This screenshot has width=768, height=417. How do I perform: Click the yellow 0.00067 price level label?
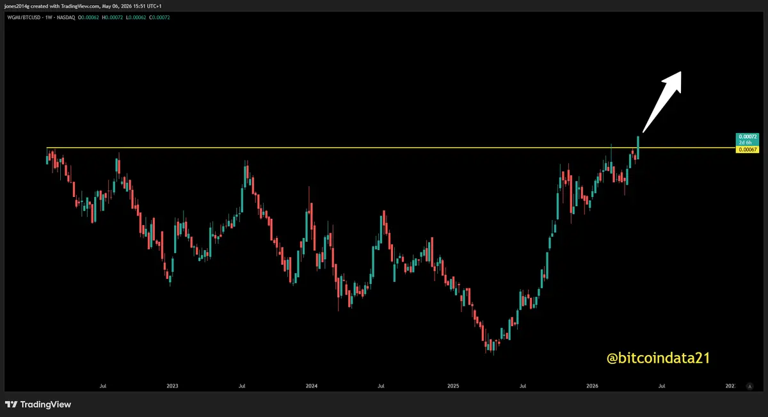(748, 150)
